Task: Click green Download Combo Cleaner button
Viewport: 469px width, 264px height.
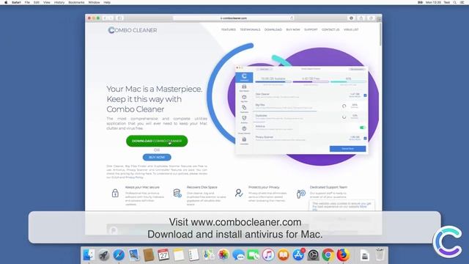Action: click(x=157, y=141)
